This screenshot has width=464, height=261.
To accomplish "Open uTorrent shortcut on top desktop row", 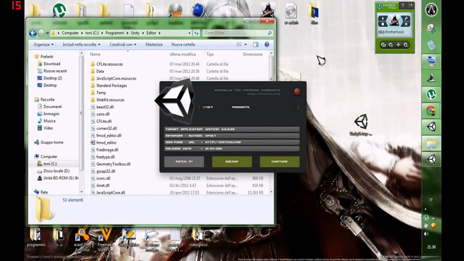I will [x=59, y=10].
